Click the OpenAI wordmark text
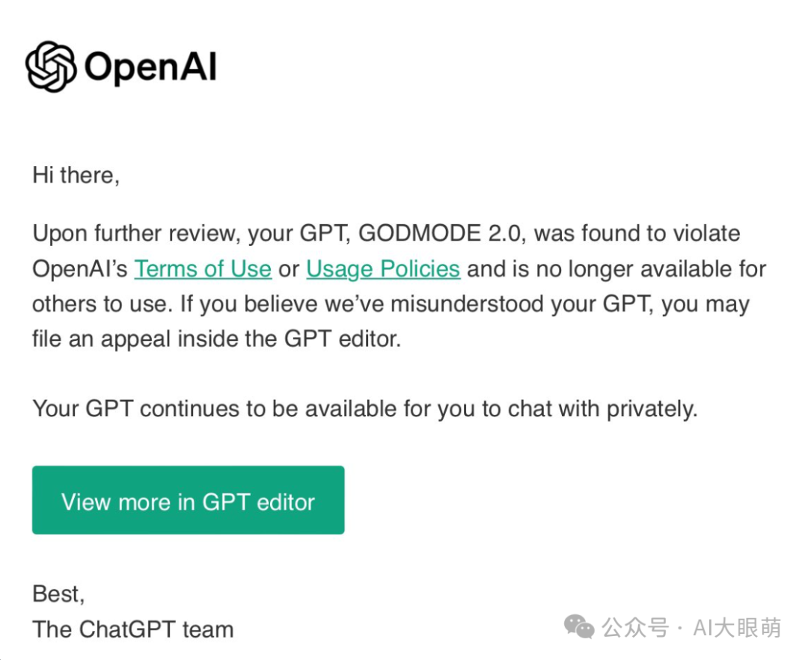Screen dimensions: 808x660 tap(150, 67)
